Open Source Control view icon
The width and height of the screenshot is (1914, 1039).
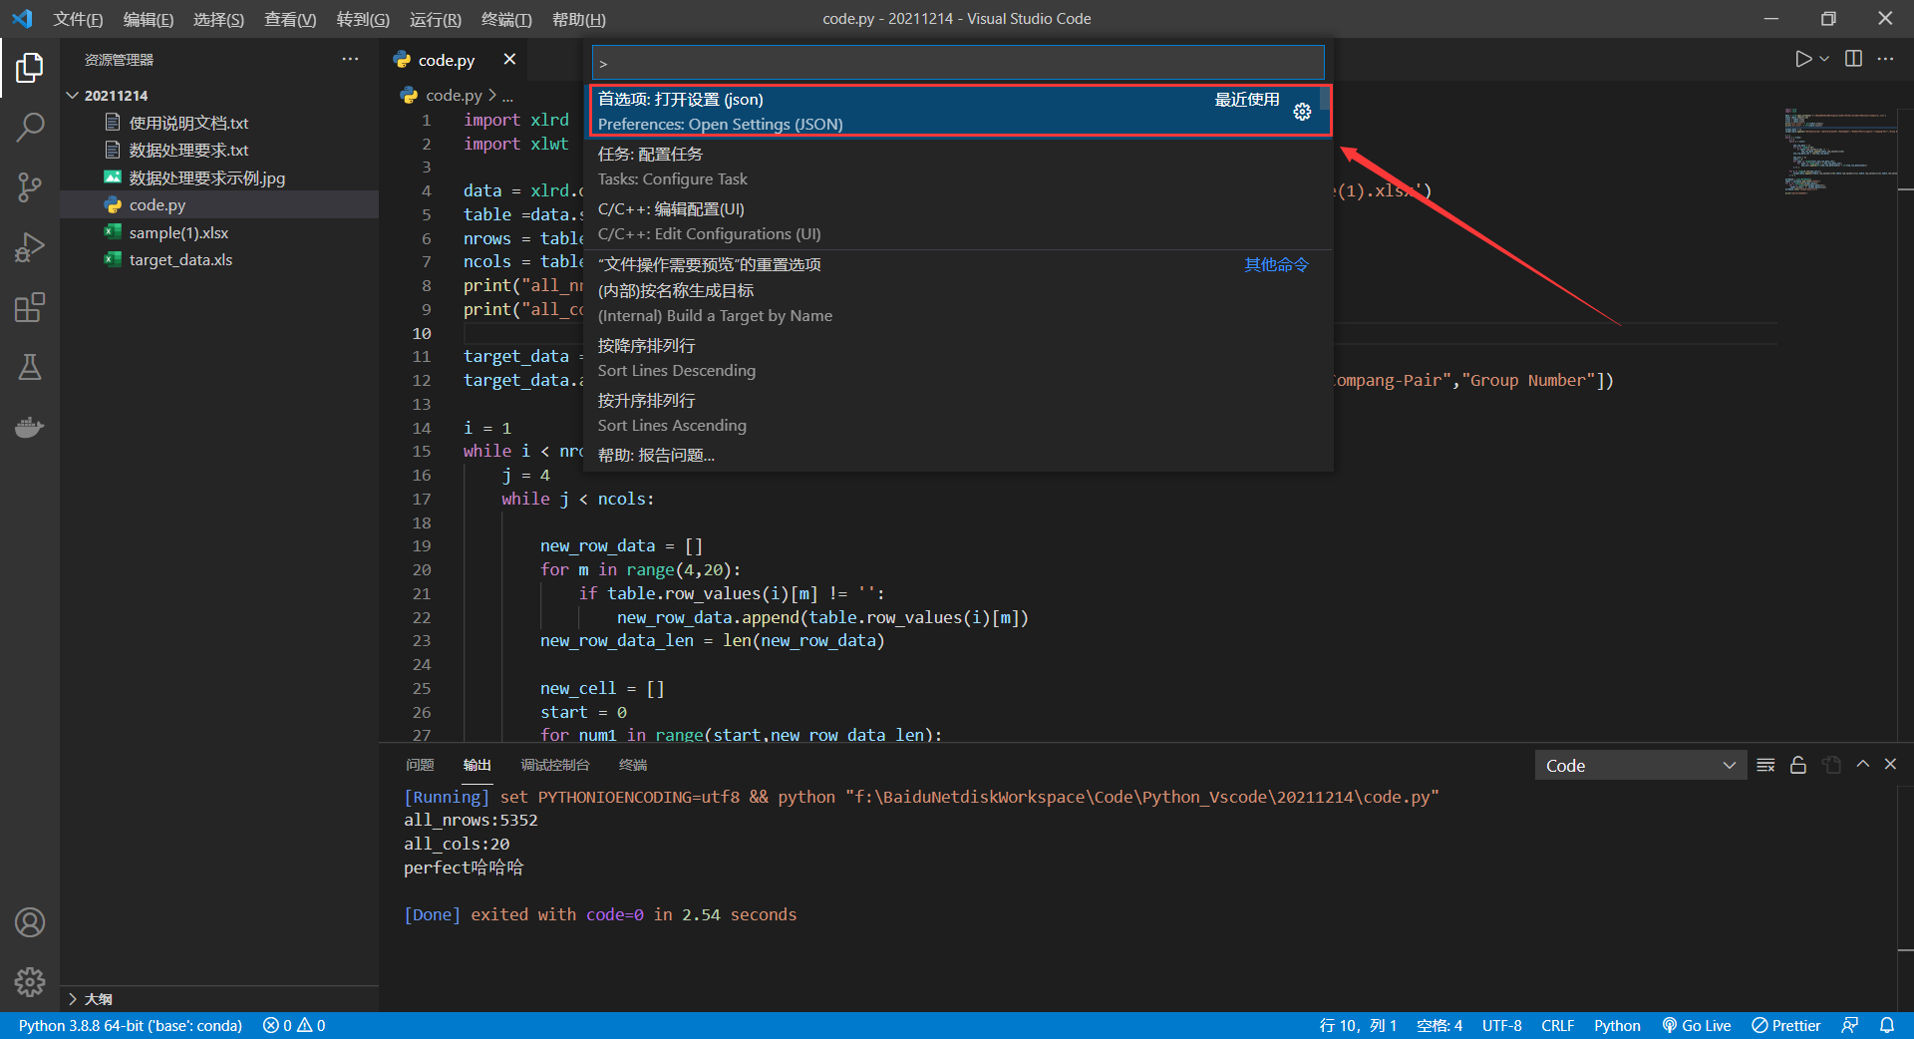[x=30, y=186]
